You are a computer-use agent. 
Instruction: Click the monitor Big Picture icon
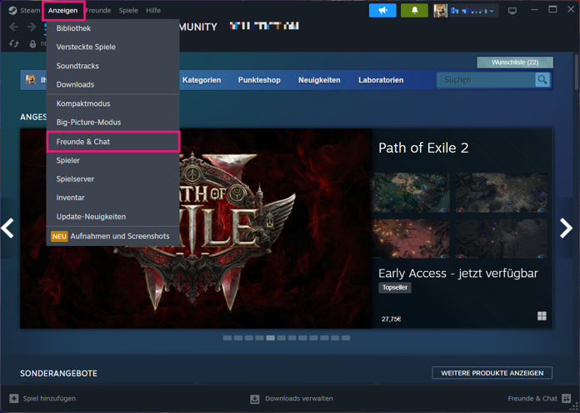point(512,11)
